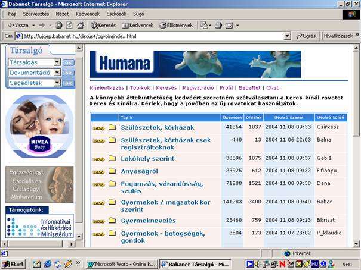Image resolution: width=361 pixels, height=270 pixels.
Task: Open the Gyermeknevelés topic link
Action: [152, 220]
